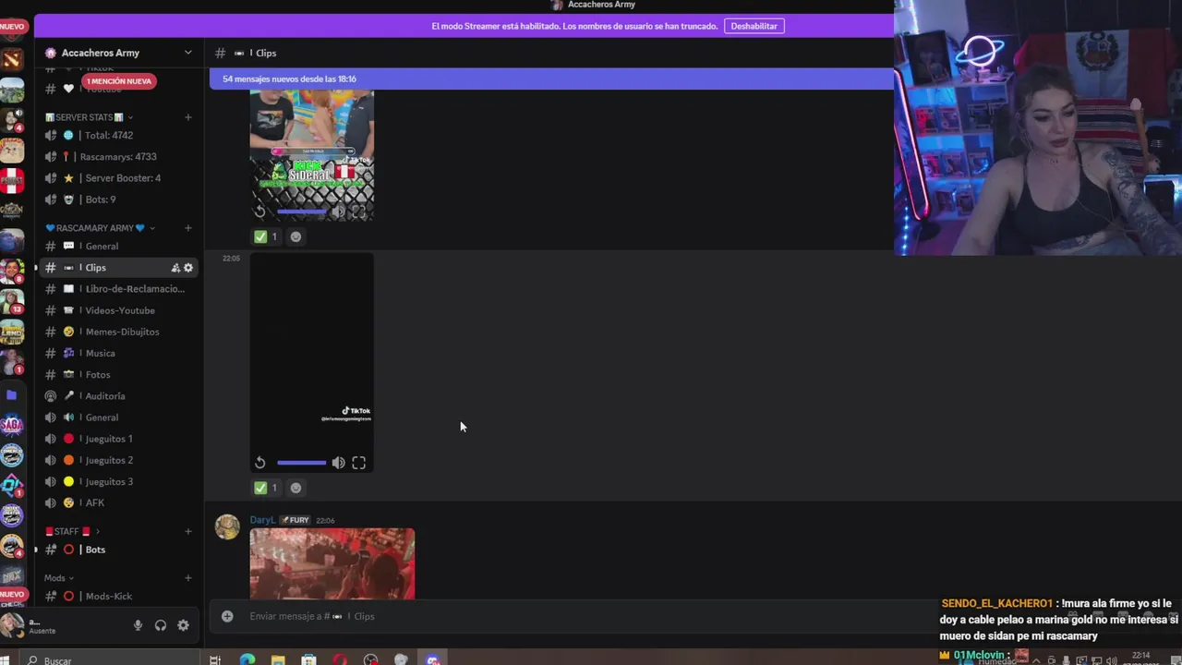Mute microphone in user panel
The width and height of the screenshot is (1182, 665).
[138, 625]
